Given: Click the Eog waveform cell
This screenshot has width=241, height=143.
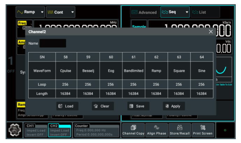Looking at the screenshot, I should coord(111,71).
